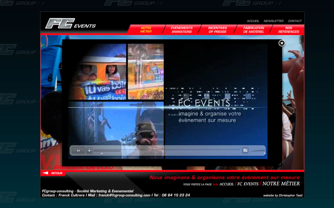Viewport: 334px width, 208px height.
Task: Click the FC Events breadcrumb link
Action: (x=248, y=184)
